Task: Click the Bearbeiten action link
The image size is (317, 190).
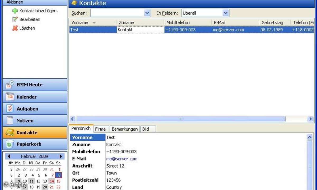Action: point(30,19)
